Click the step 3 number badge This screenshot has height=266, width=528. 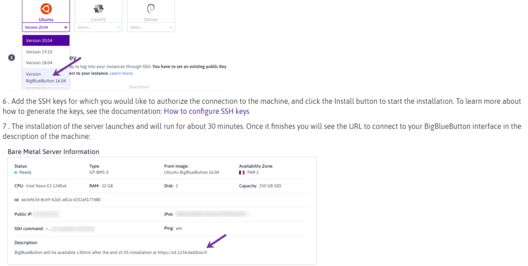pyautogui.click(x=12, y=57)
